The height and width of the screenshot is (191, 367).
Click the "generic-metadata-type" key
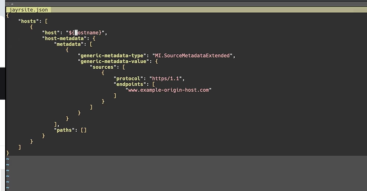112,56
